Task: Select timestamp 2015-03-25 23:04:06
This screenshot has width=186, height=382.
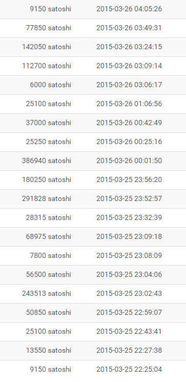Action: point(129,275)
